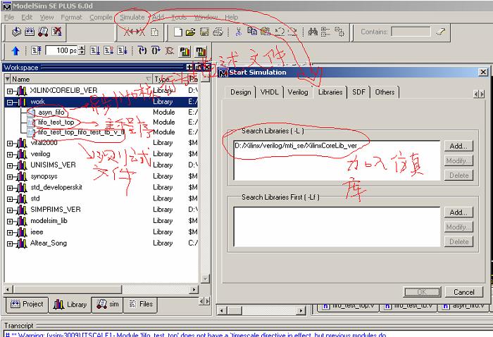Expand the UNISIMS_VER library node
493x337 pixels.
(10, 165)
